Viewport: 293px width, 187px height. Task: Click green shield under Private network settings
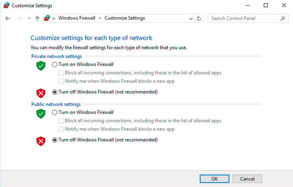(x=41, y=66)
